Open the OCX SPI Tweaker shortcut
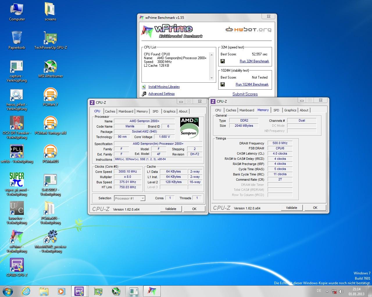372x297 pixels. [x=17, y=128]
